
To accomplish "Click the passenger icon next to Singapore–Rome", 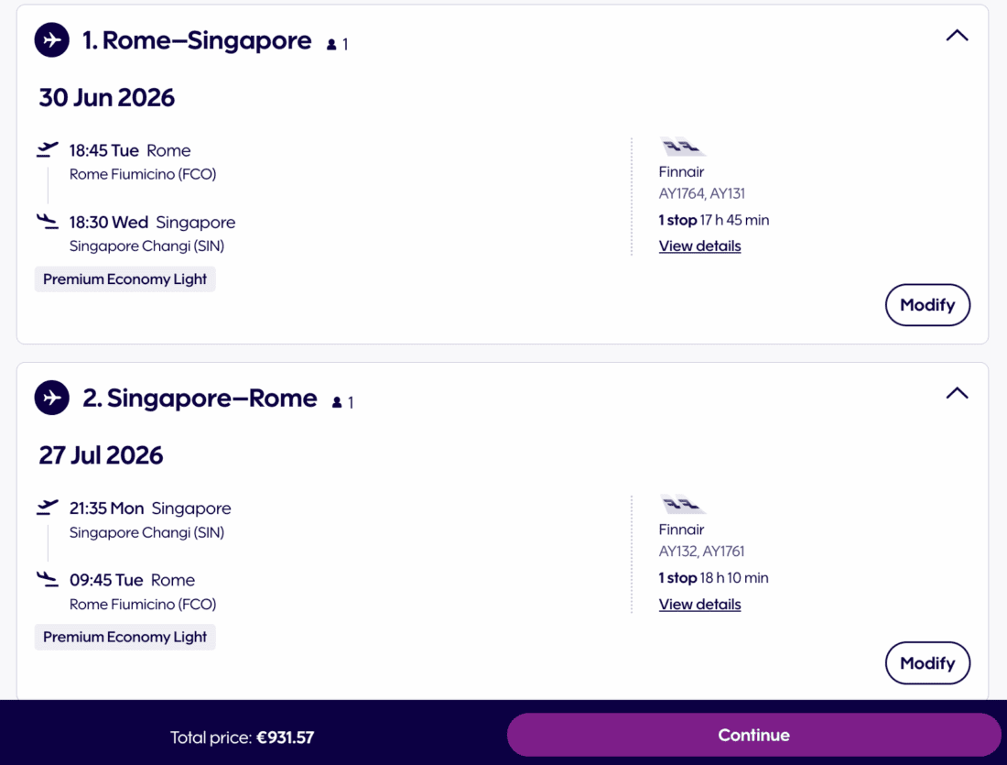I will (x=337, y=402).
